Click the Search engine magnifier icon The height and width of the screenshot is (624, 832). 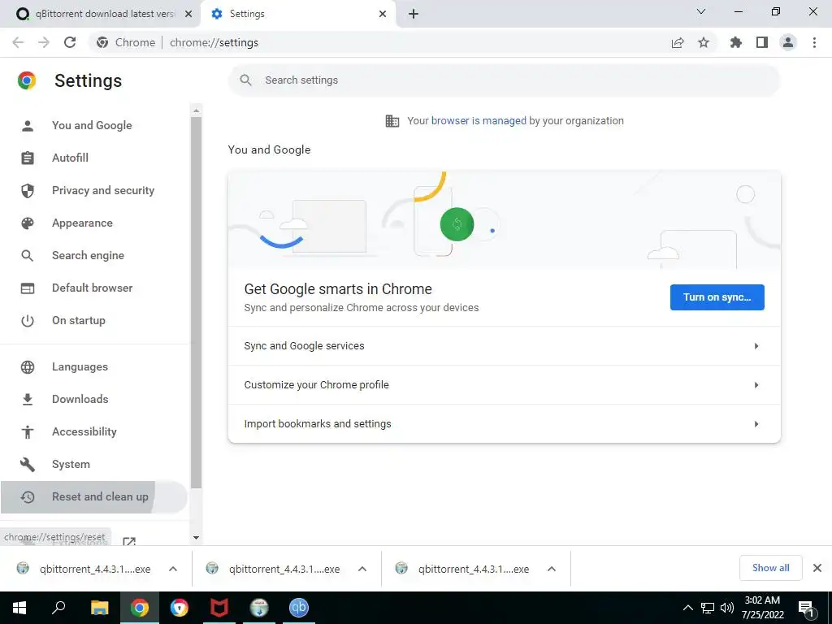[28, 256]
